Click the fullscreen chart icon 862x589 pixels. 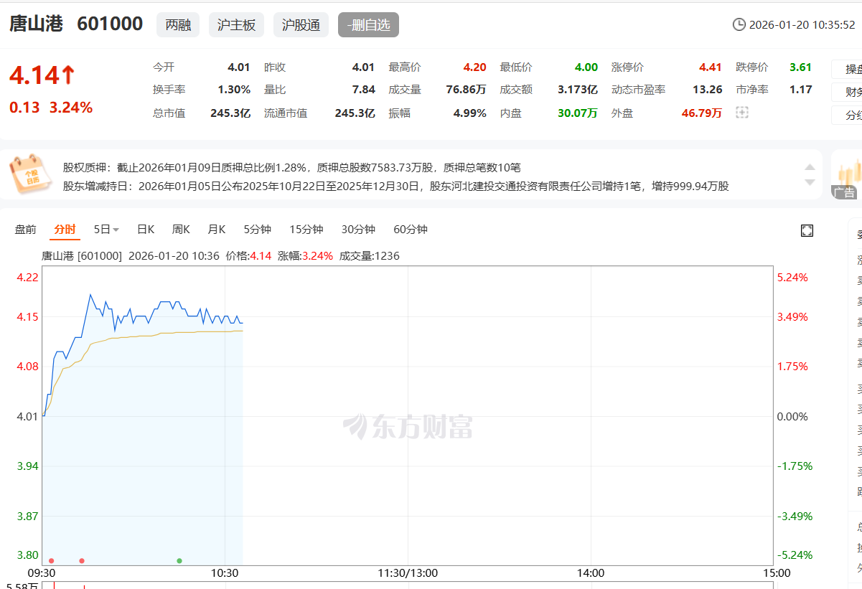pos(807,230)
